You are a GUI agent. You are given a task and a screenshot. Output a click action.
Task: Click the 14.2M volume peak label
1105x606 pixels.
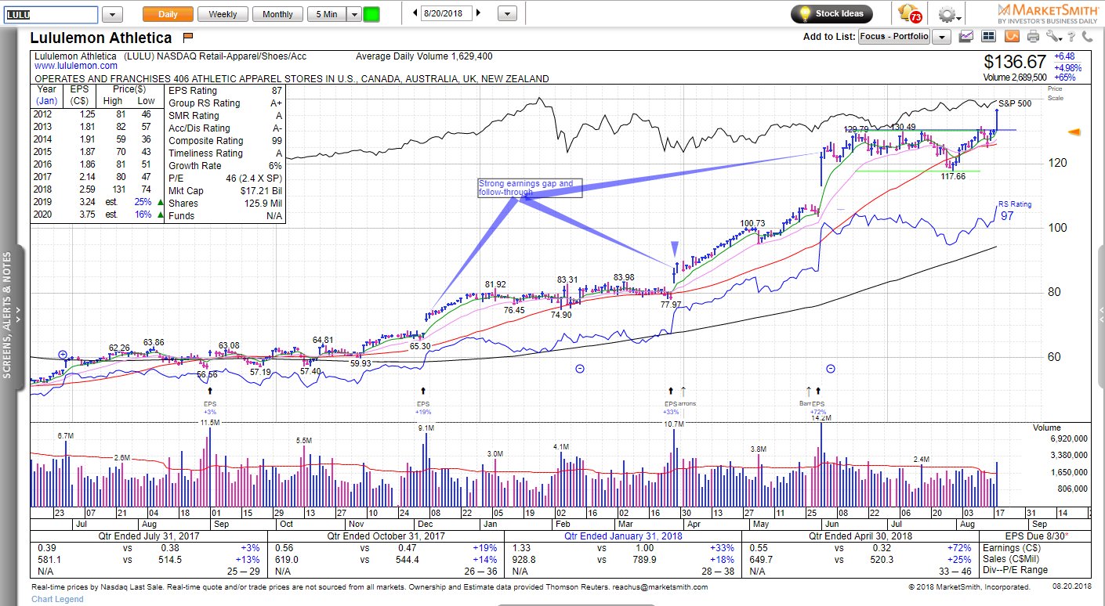click(821, 419)
